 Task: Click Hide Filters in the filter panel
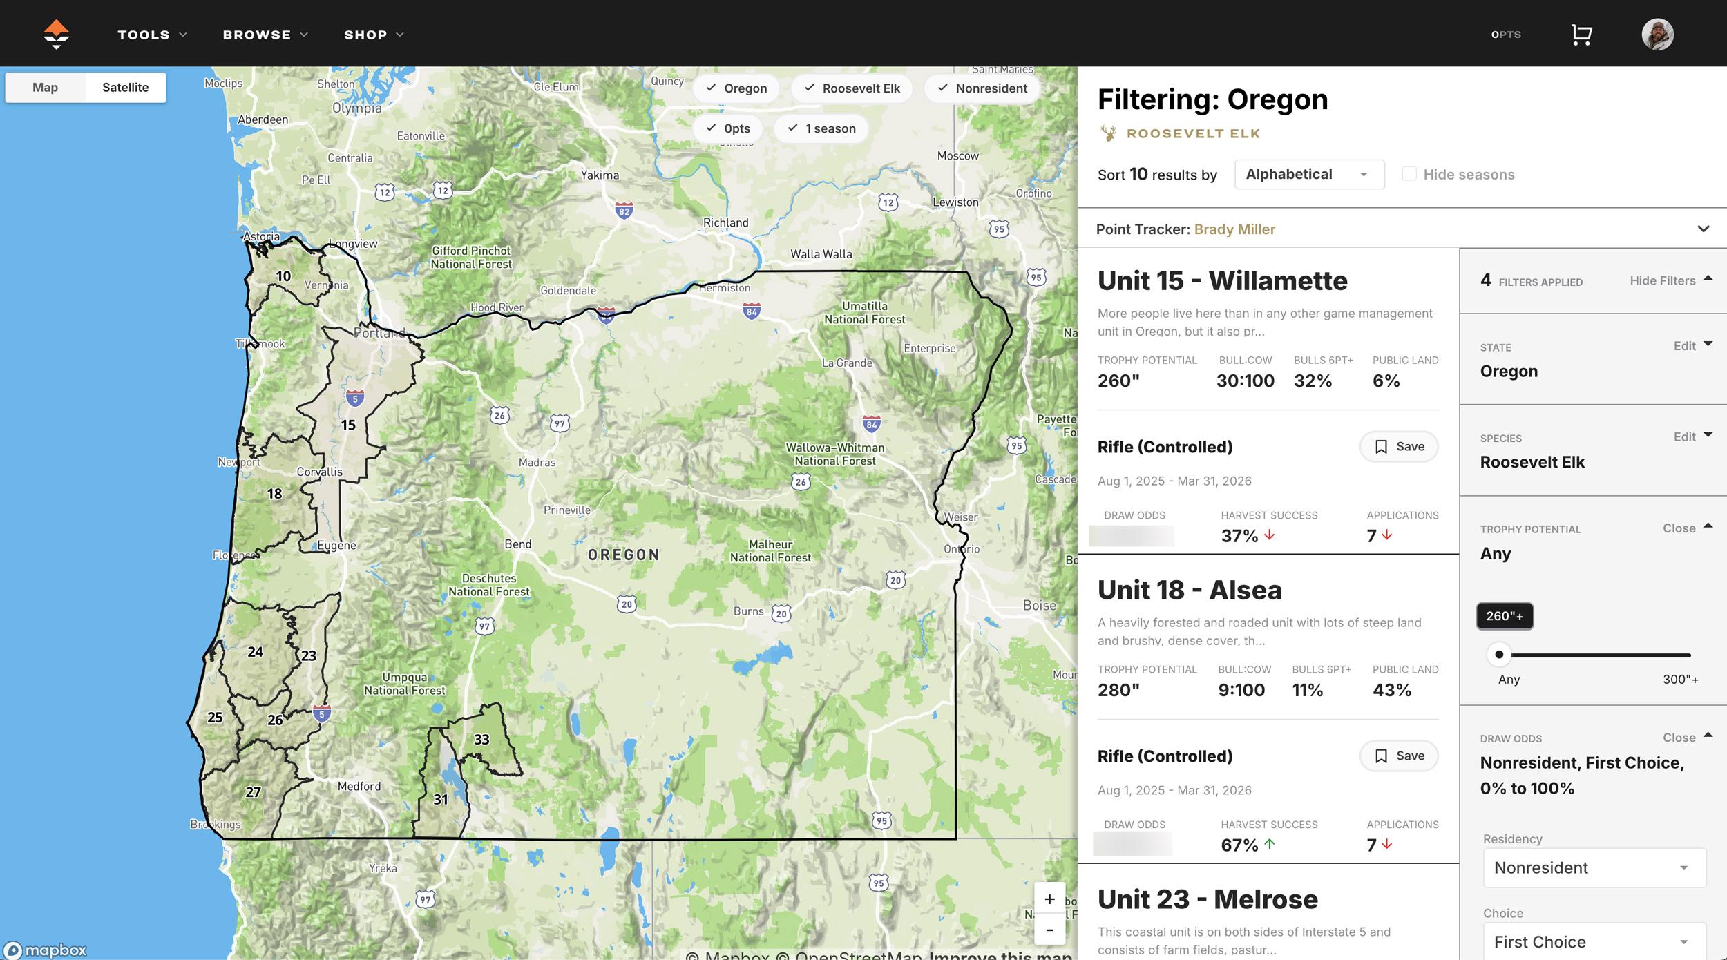pos(1663,280)
